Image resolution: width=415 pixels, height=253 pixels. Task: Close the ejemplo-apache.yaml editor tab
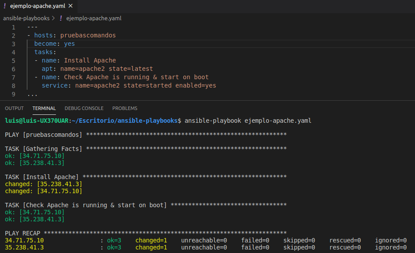pos(70,6)
